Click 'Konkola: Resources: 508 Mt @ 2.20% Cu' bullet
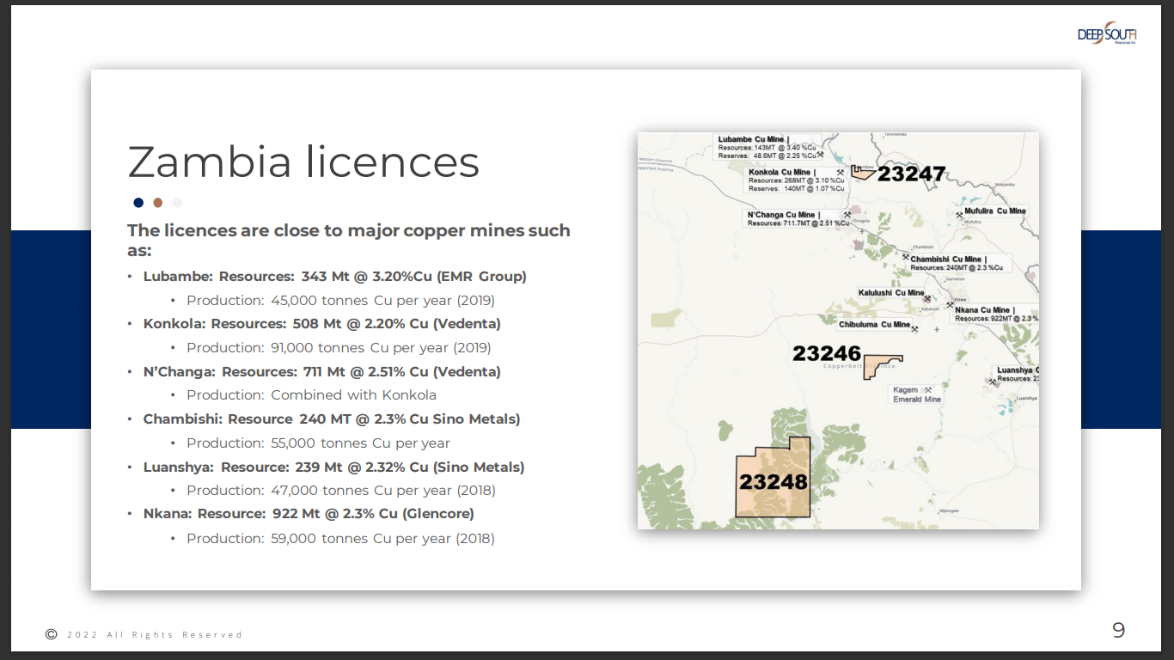This screenshot has width=1174, height=660. 322,324
